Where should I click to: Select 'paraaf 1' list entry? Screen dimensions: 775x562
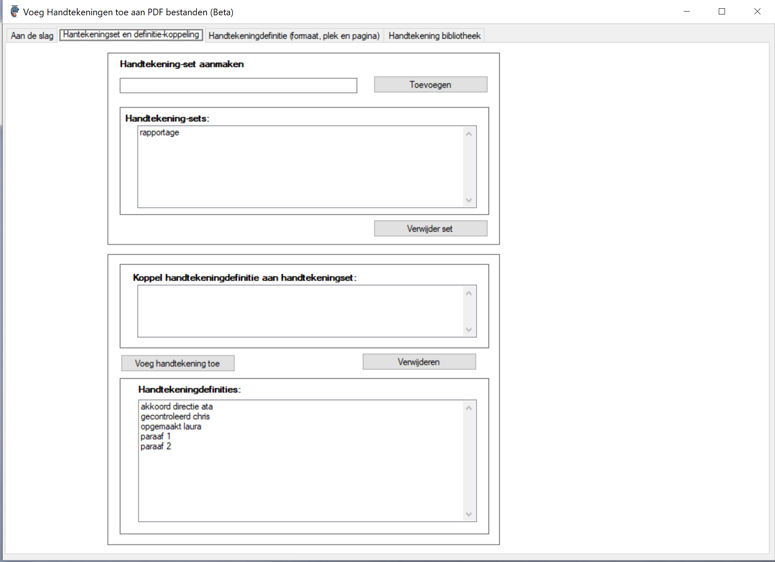coord(155,436)
